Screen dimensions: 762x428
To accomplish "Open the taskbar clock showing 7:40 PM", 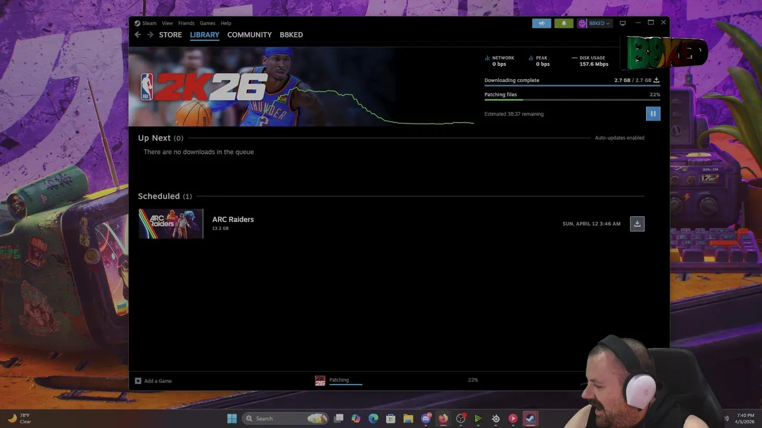I will coord(745,418).
